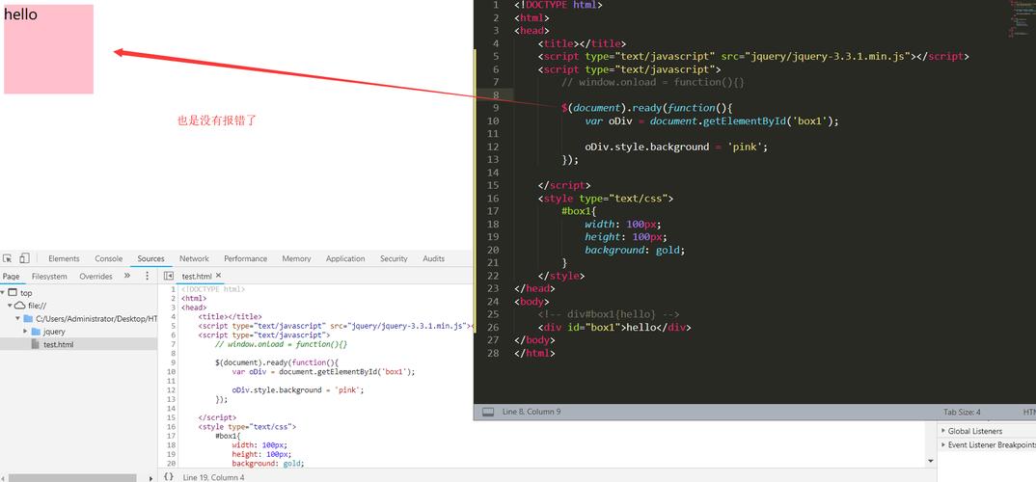Select test.html in the file tree

(58, 344)
